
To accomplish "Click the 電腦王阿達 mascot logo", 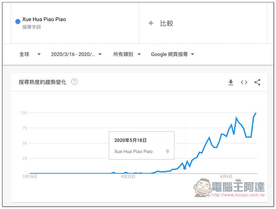I will (x=203, y=188).
